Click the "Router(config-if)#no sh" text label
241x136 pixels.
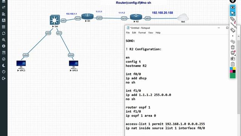coord(133,3)
